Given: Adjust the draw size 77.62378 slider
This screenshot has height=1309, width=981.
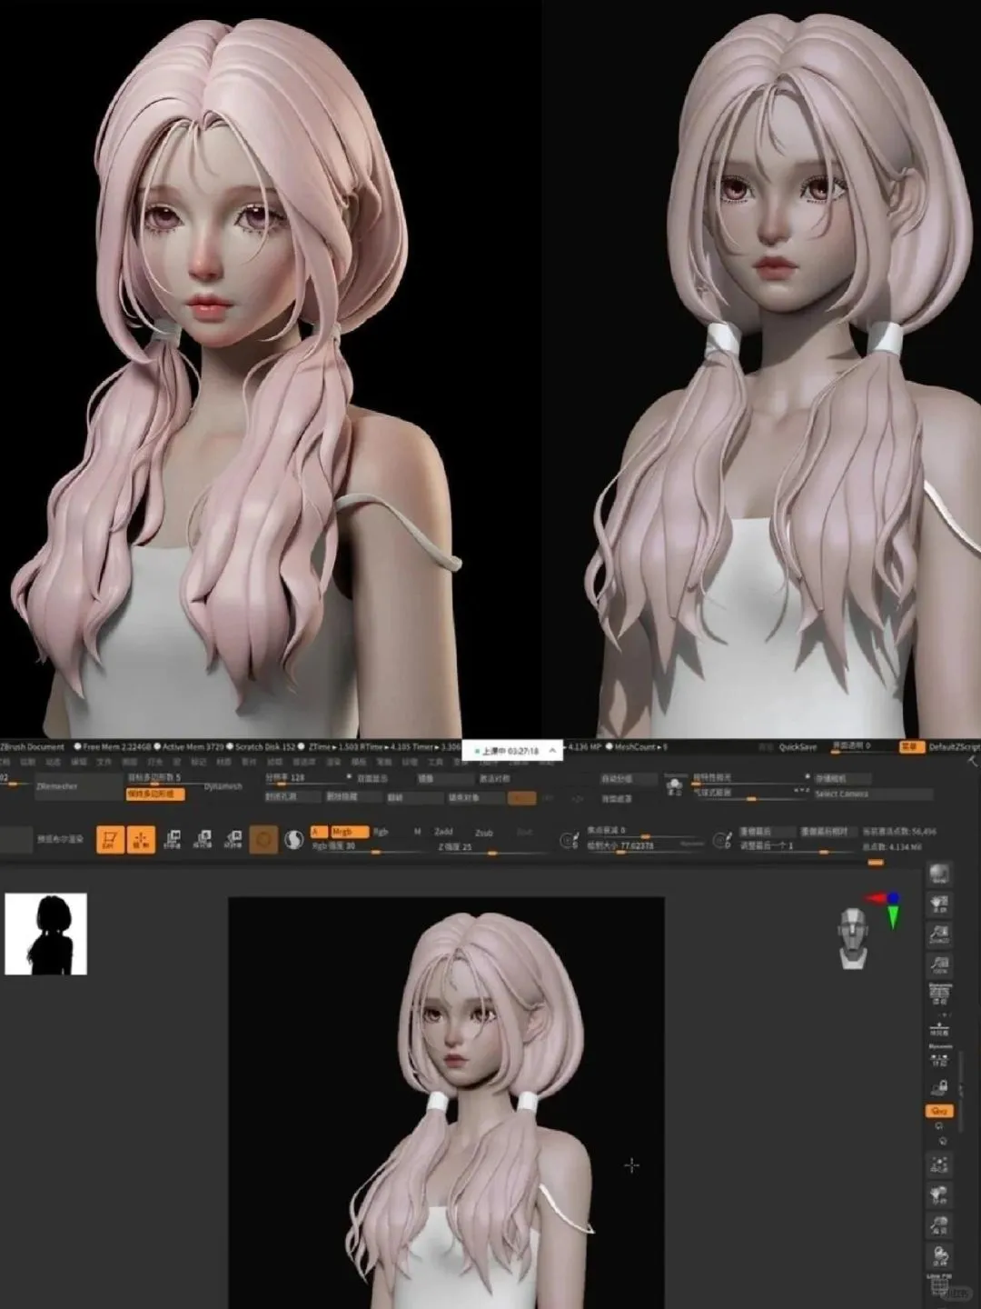Looking at the screenshot, I should pyautogui.click(x=645, y=846).
